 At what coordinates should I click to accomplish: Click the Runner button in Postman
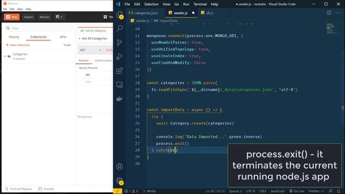44,17
